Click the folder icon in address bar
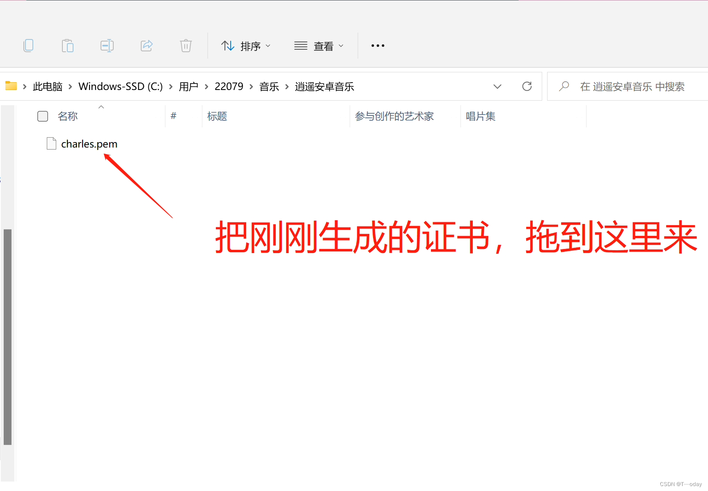 (11, 86)
